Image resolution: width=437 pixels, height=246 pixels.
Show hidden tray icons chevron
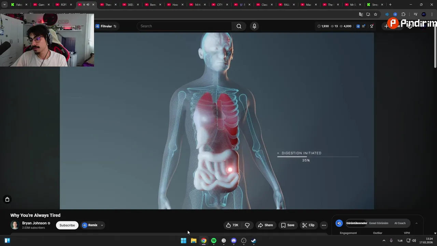384,241
